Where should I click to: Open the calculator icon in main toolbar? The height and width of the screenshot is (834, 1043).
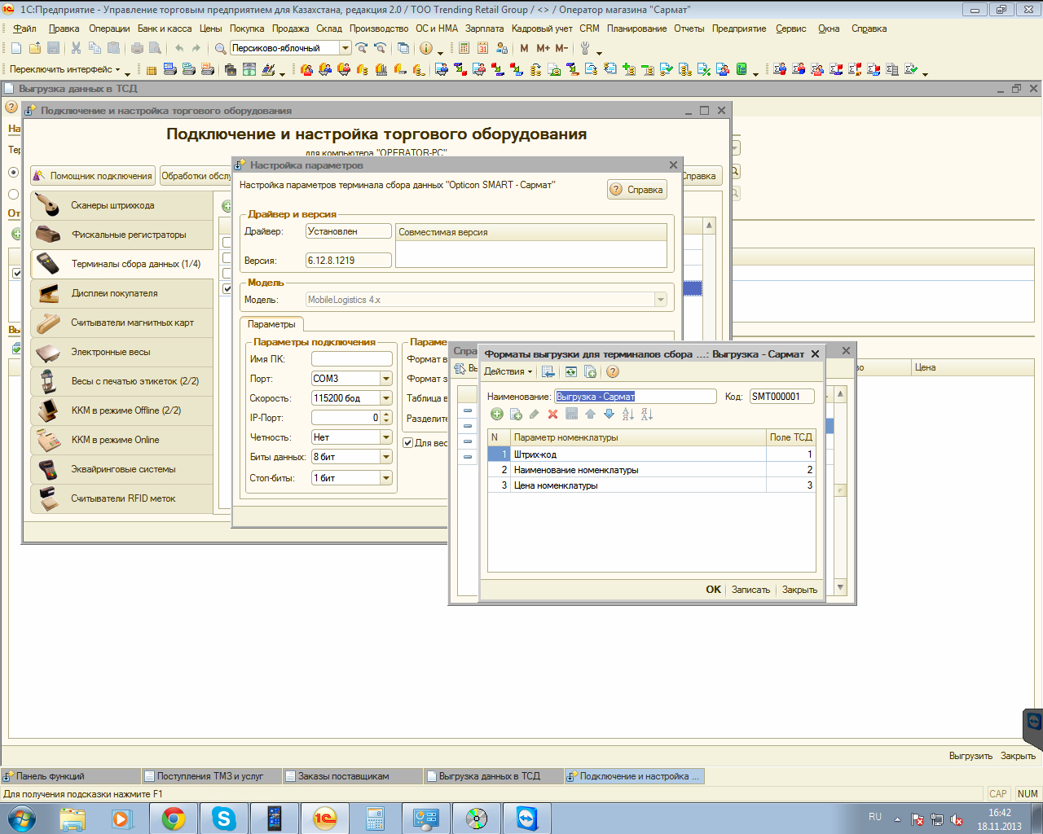[464, 48]
